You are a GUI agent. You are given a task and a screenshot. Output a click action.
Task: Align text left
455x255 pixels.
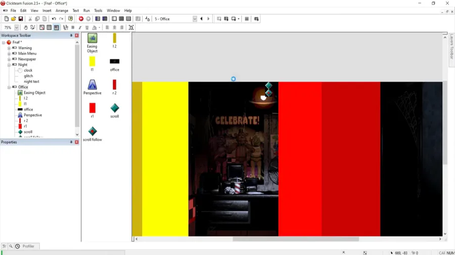[x=107, y=28]
